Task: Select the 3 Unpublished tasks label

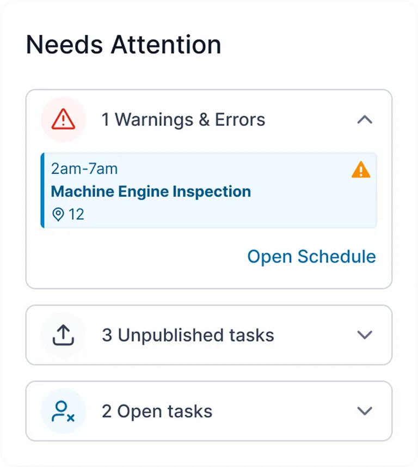Action: (187, 335)
